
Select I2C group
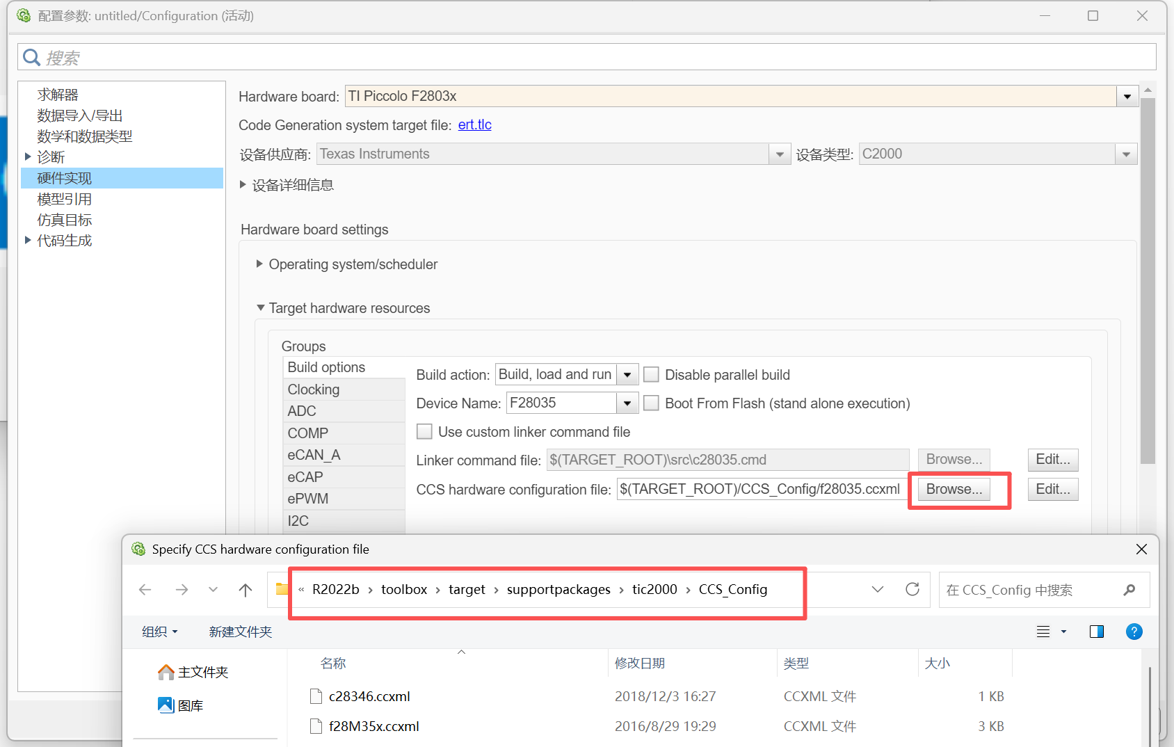coord(344,521)
